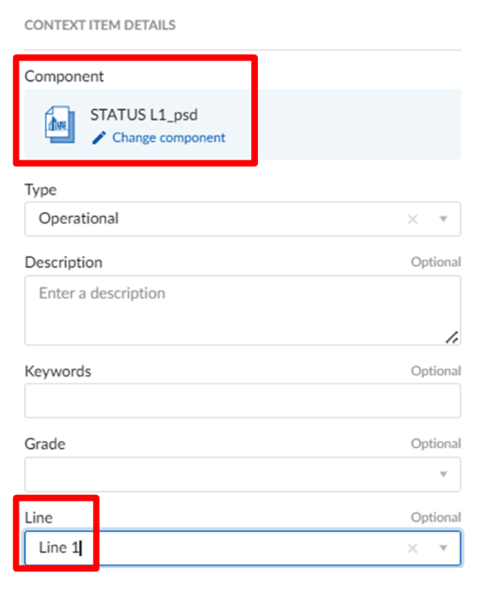Click the CONTEXT ITEM DETAILS heading
This screenshot has height=598, width=487.
point(100,26)
